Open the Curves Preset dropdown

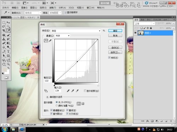coord(76,31)
